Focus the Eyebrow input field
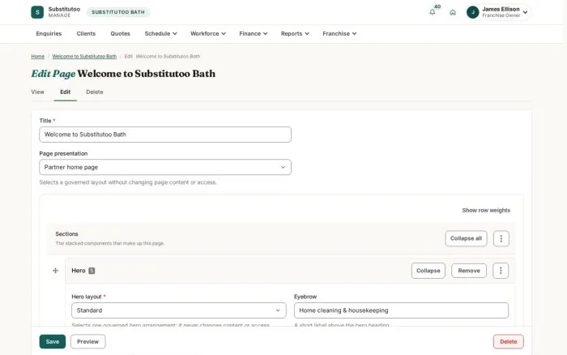This screenshot has height=355, width=567. (401, 310)
